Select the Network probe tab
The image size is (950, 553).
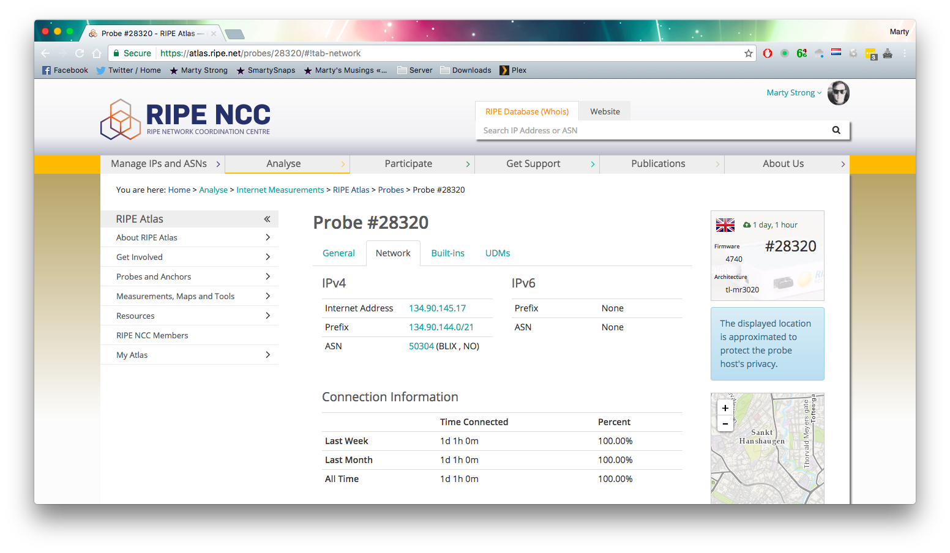tap(393, 253)
